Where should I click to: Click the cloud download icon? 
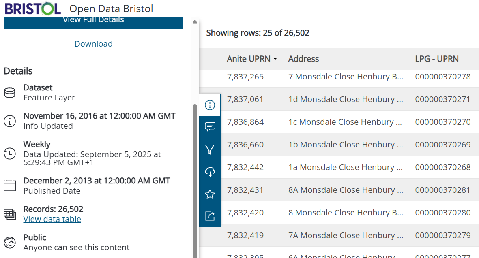click(x=210, y=172)
